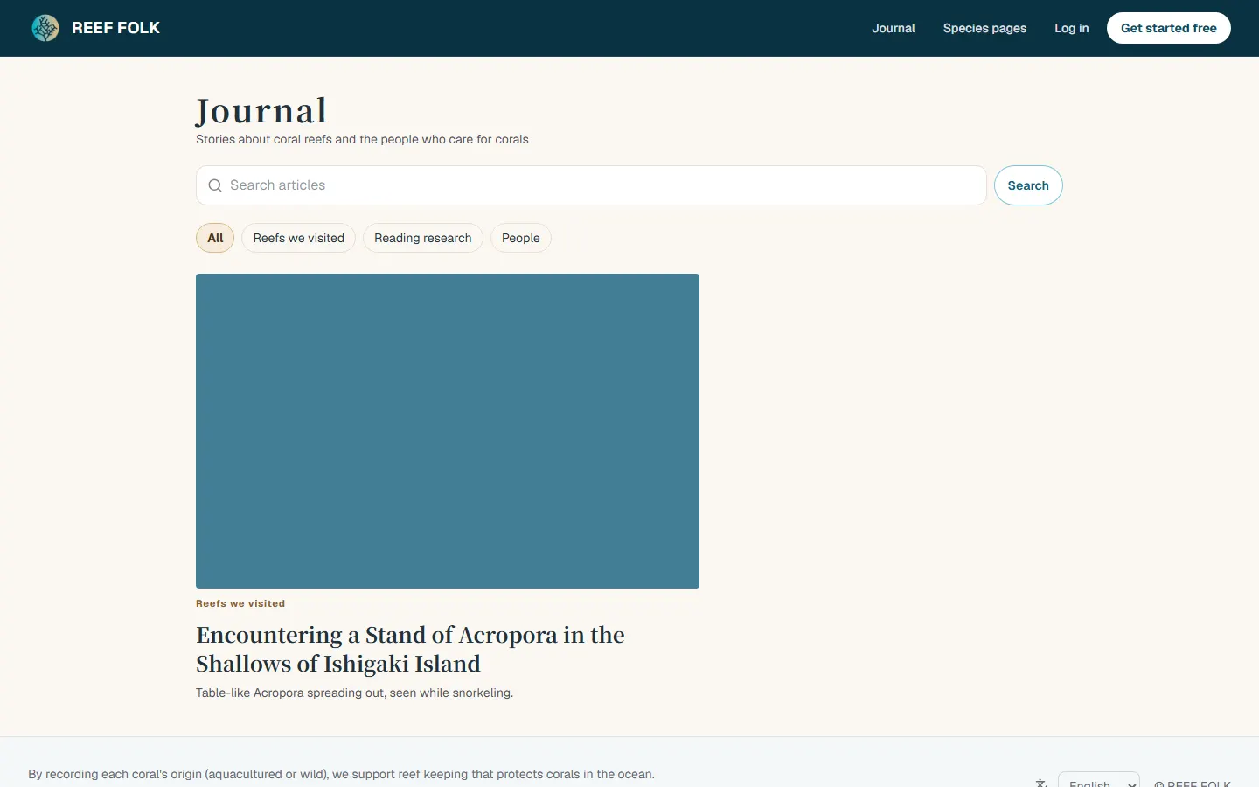The image size is (1259, 787).
Task: Open the Journal navigation link
Action: coord(894,28)
